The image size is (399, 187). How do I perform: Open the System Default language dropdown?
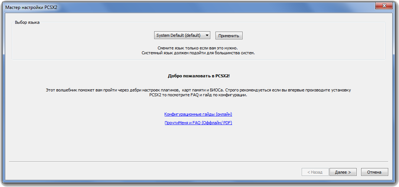[182, 35]
